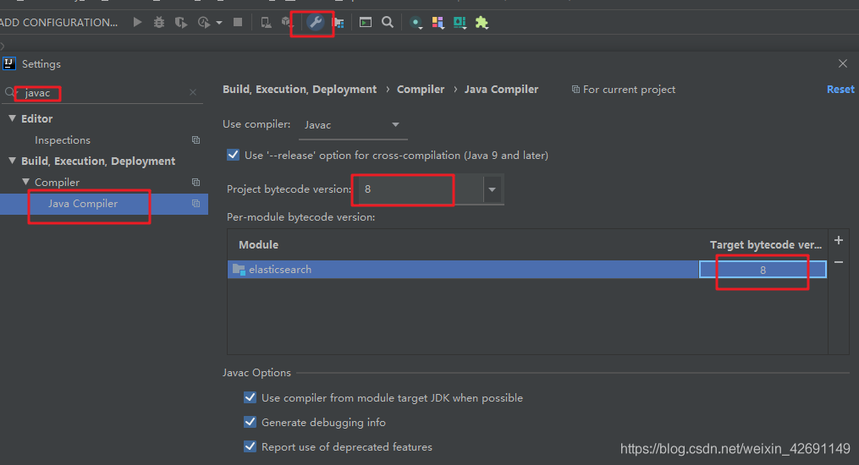This screenshot has height=465, width=859.
Task: Click the Java Compiler breadcrumb
Action: 501,89
